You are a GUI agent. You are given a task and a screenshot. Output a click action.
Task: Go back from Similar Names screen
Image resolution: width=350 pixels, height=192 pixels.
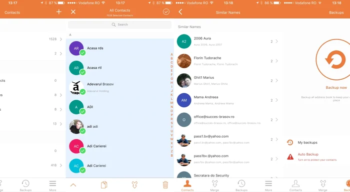(x=180, y=12)
